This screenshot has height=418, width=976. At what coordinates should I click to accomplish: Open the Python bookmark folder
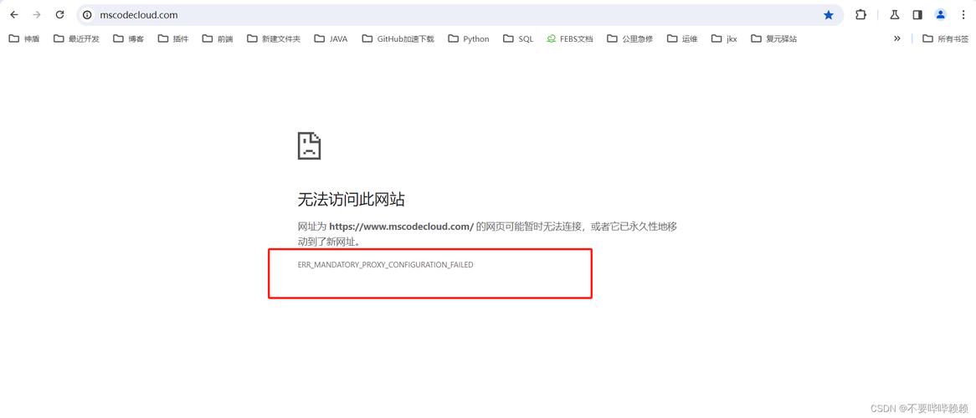[469, 38]
